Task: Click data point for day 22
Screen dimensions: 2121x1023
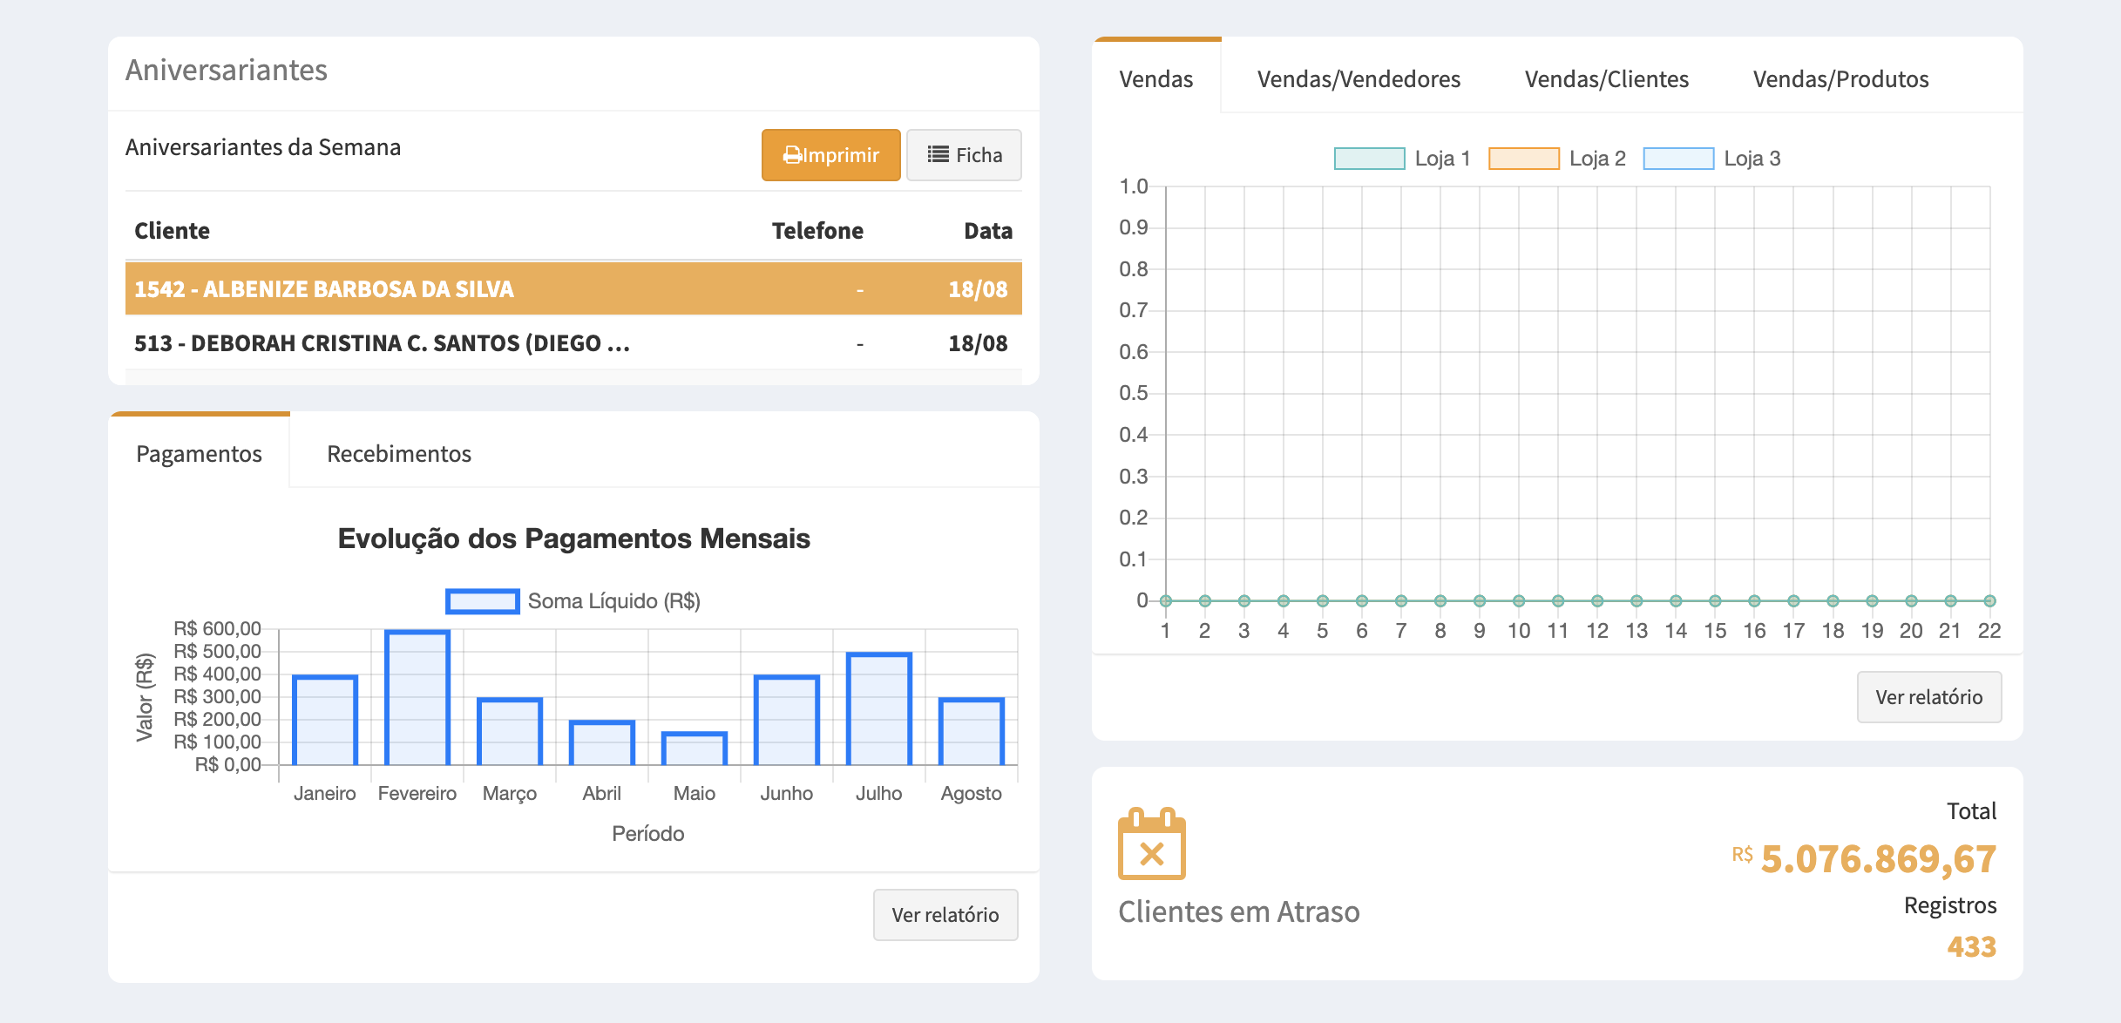Action: coord(1989,601)
